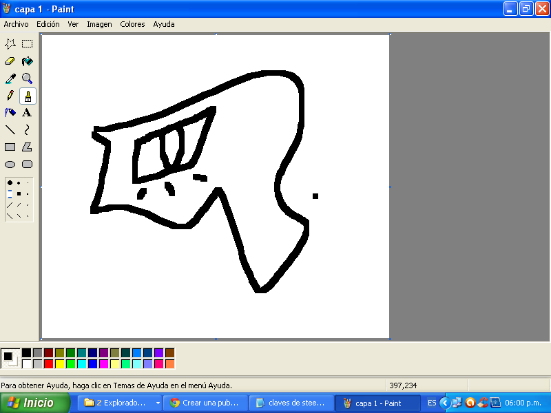
Task: Select the rectangular Select tool
Action: click(x=28, y=44)
